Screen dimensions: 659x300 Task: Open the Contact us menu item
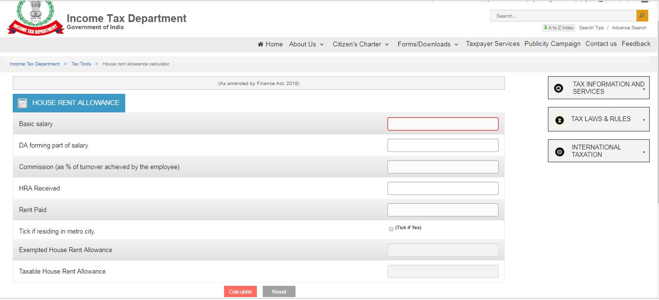601,44
